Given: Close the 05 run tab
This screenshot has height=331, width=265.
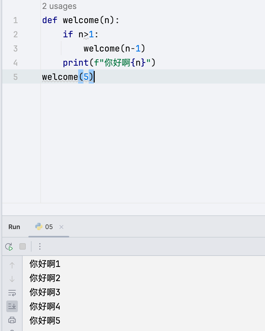Looking at the screenshot, I should point(61,227).
